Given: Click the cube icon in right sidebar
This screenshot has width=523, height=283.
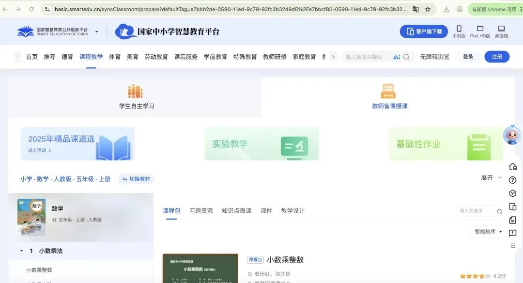Looking at the screenshot, I should tap(513, 193).
